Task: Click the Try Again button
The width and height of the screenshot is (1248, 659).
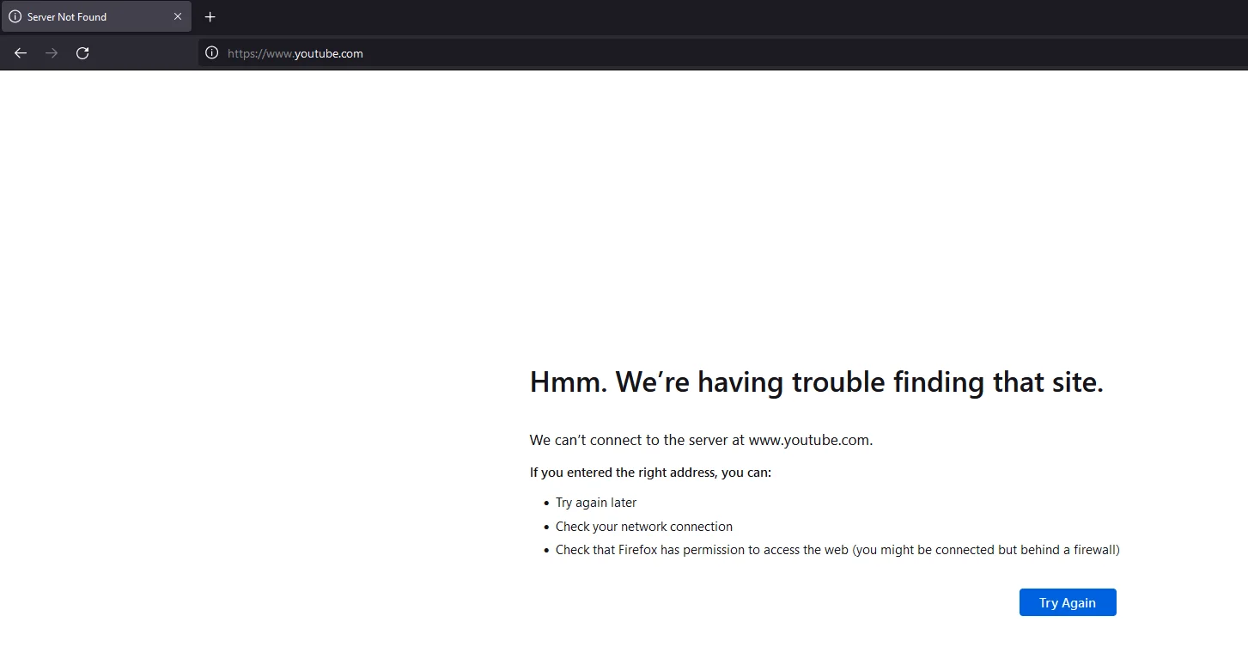Action: coord(1068,602)
